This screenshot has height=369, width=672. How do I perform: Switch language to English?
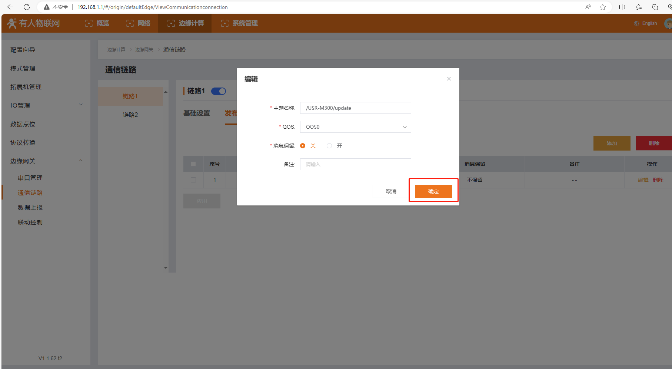[646, 23]
